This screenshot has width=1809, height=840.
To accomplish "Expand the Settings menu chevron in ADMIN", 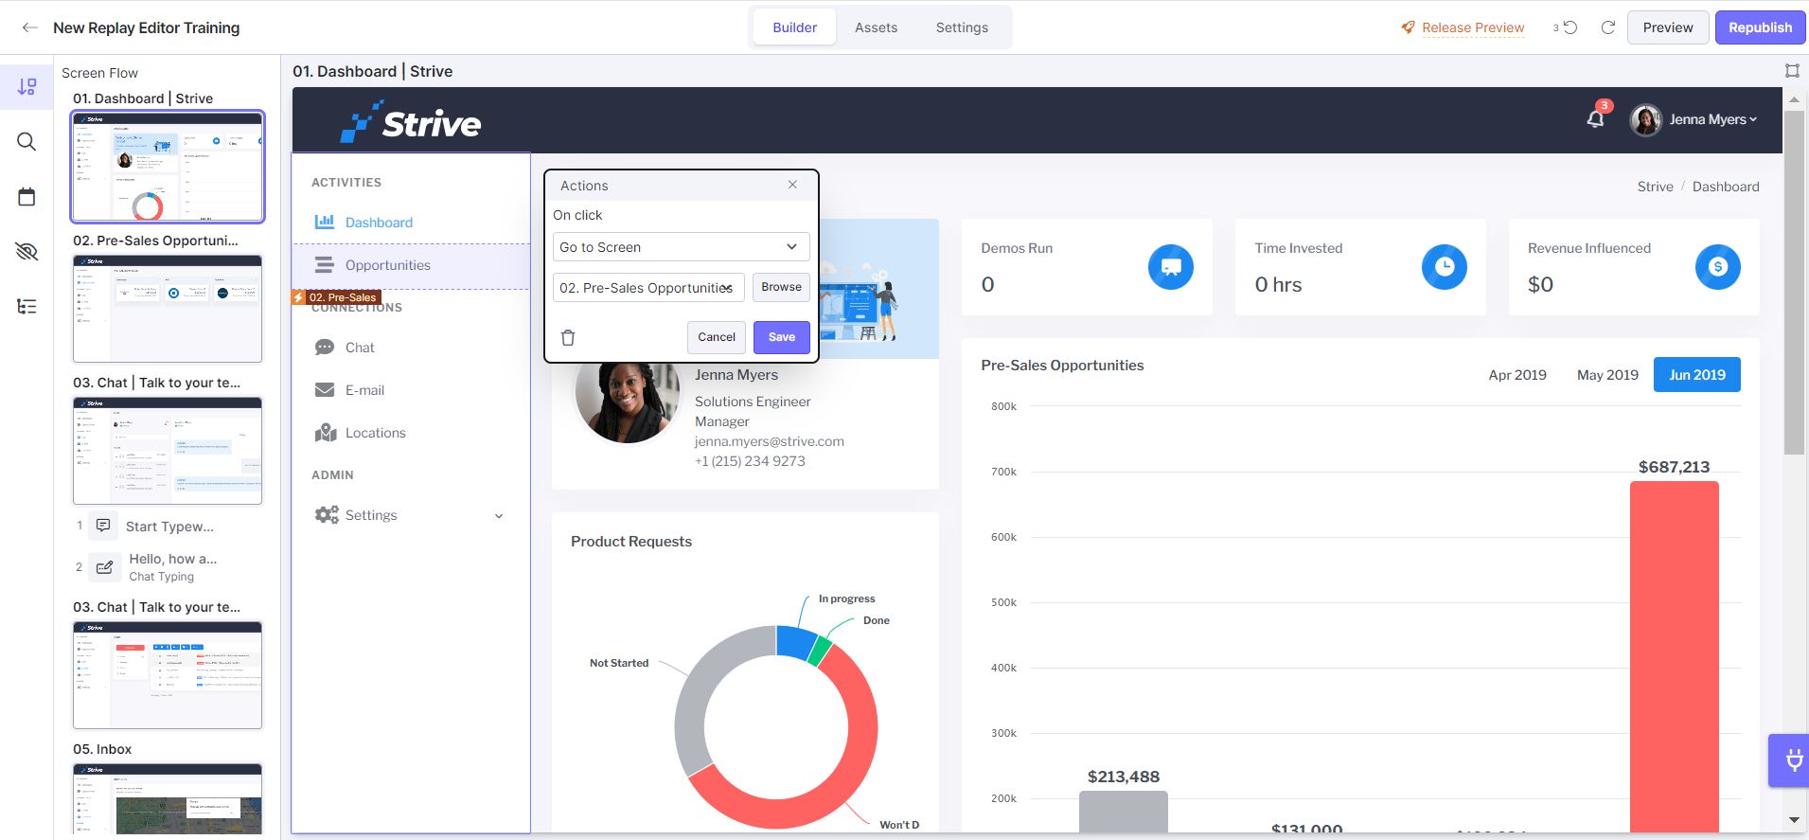I will (499, 516).
